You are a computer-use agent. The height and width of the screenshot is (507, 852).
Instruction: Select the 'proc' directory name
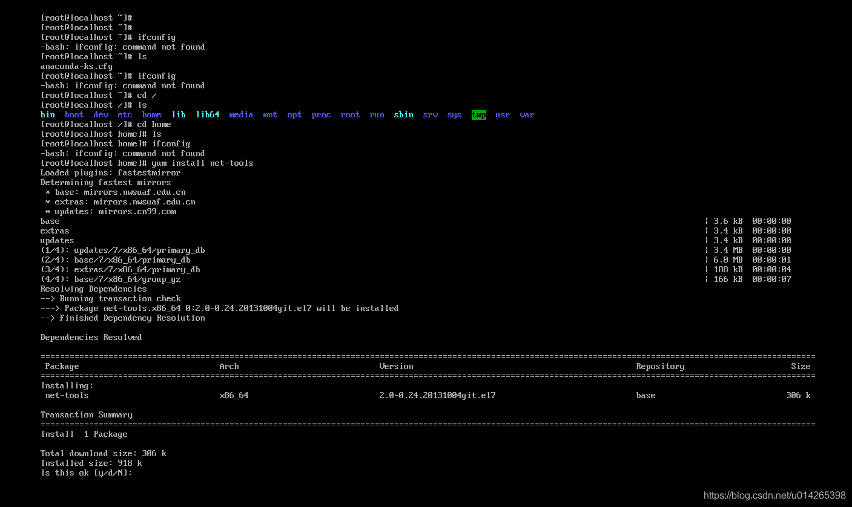tap(322, 115)
